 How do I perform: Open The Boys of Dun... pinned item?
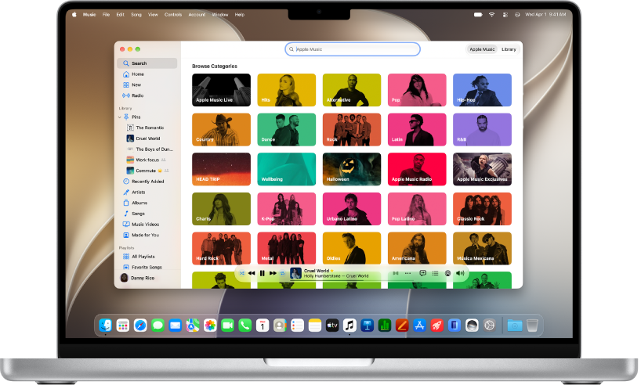click(x=150, y=149)
